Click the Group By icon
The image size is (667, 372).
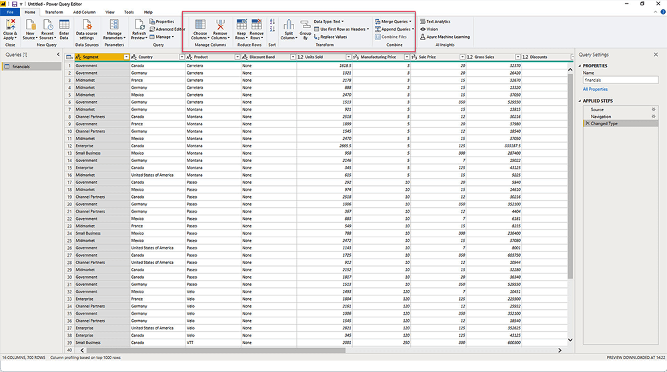305,25
